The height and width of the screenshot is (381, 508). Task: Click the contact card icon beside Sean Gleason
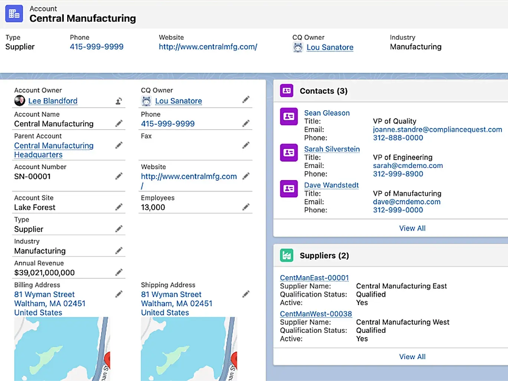[x=289, y=117]
